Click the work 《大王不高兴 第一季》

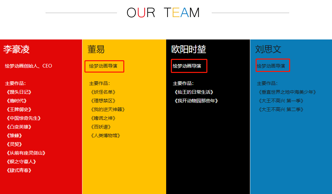point(281,101)
